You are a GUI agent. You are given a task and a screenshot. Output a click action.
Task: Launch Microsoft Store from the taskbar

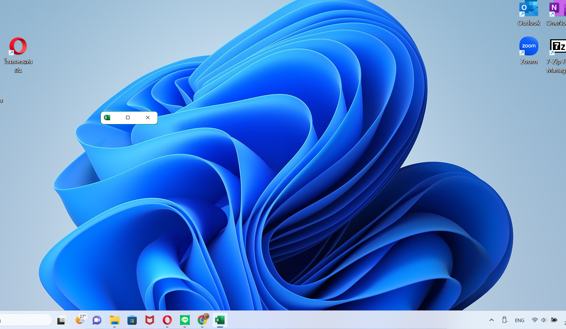[x=132, y=320]
